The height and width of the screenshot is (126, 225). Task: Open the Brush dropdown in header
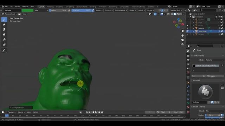[x=99, y=10]
